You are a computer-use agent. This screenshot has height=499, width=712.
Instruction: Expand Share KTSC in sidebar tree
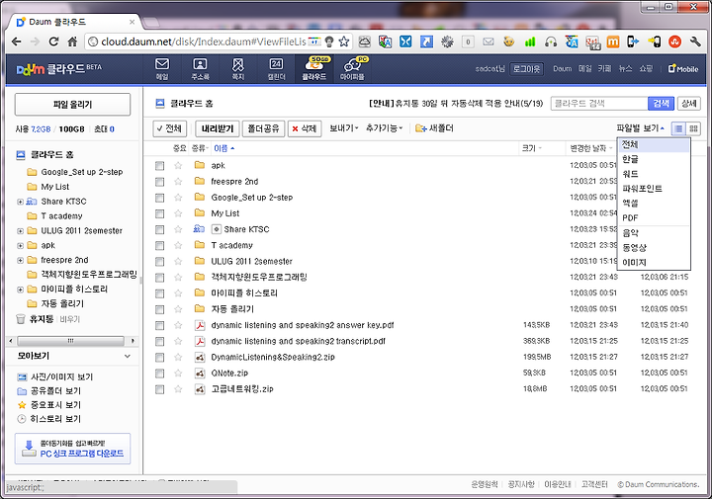pos(20,202)
